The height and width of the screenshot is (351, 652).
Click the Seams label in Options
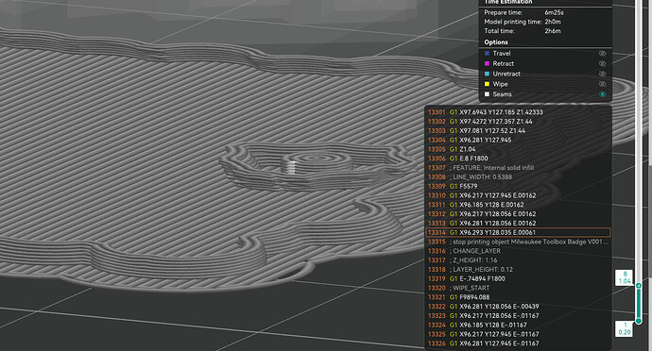pos(503,94)
